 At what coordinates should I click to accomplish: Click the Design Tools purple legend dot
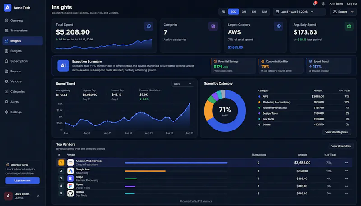[x=259, y=113]
